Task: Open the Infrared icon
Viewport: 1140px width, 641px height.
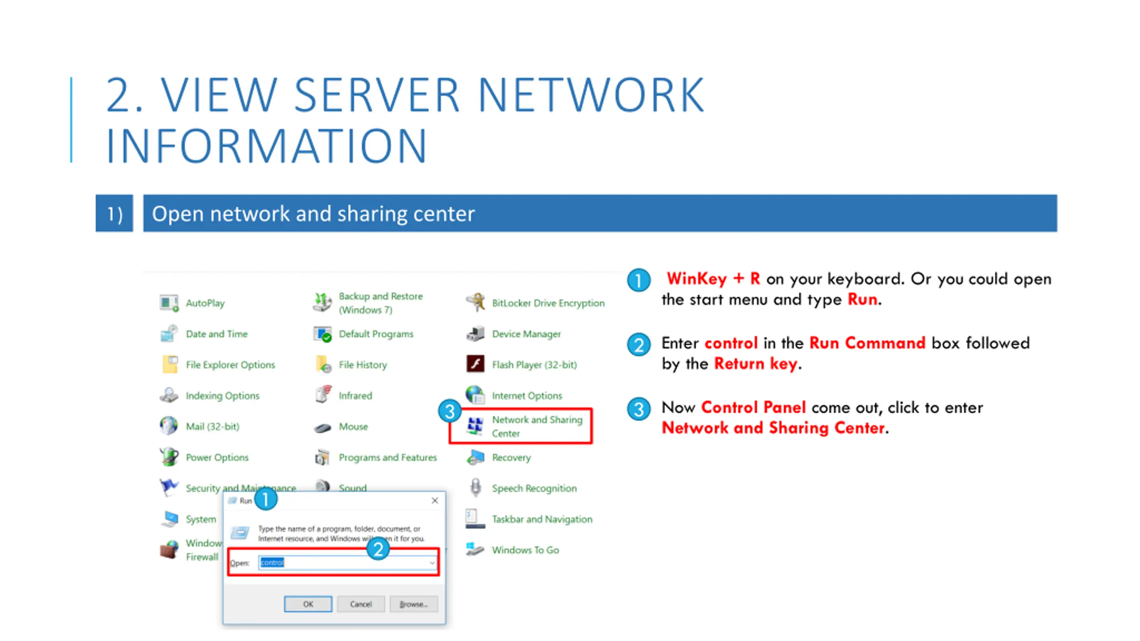Action: click(323, 395)
